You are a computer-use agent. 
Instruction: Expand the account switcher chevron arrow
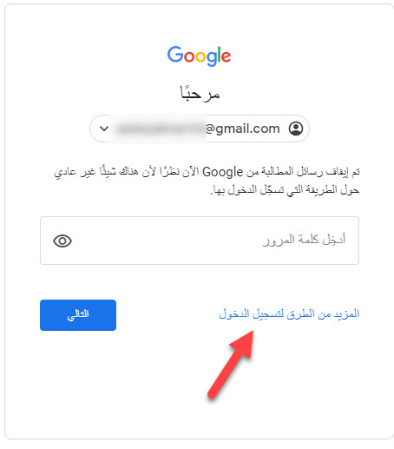(x=104, y=129)
